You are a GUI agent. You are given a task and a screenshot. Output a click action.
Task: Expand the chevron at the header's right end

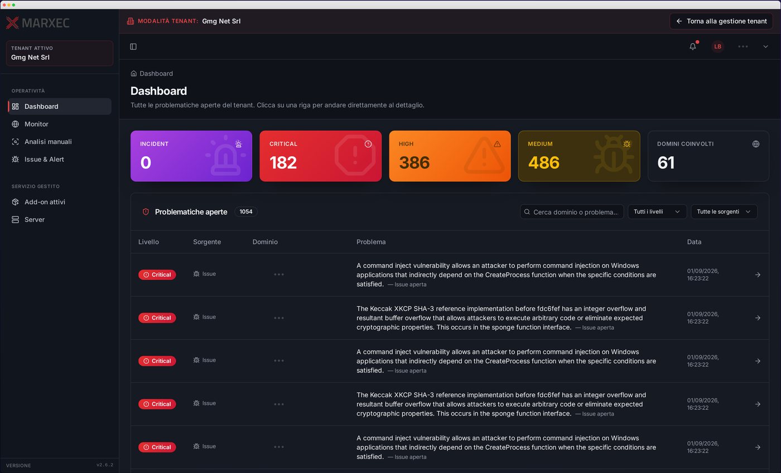click(765, 47)
